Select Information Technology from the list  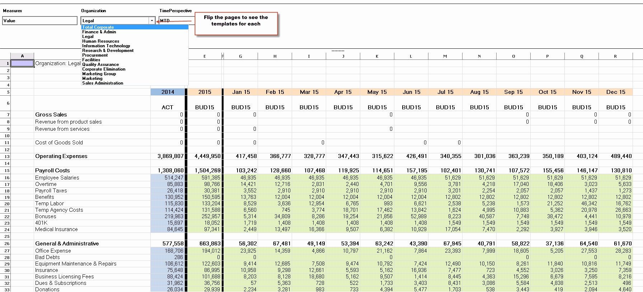pos(106,46)
